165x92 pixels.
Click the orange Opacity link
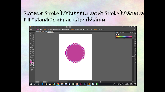[x=72, y=30]
